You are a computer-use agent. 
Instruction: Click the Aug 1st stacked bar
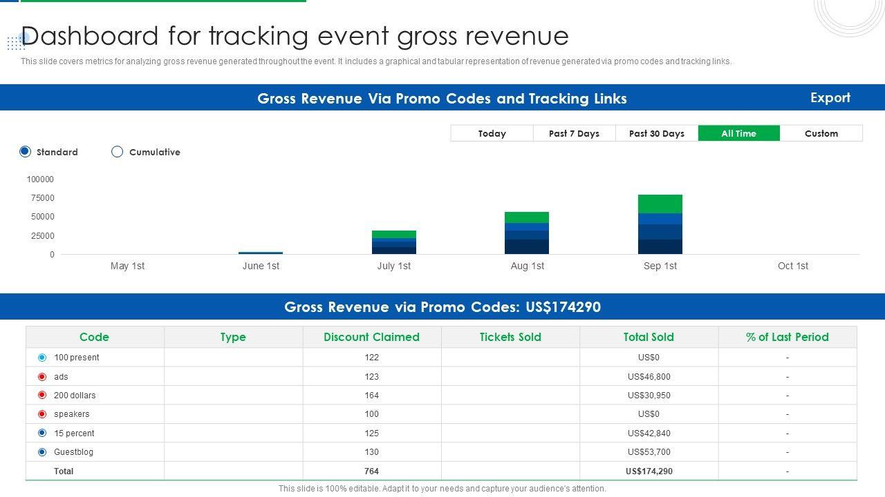pos(527,233)
